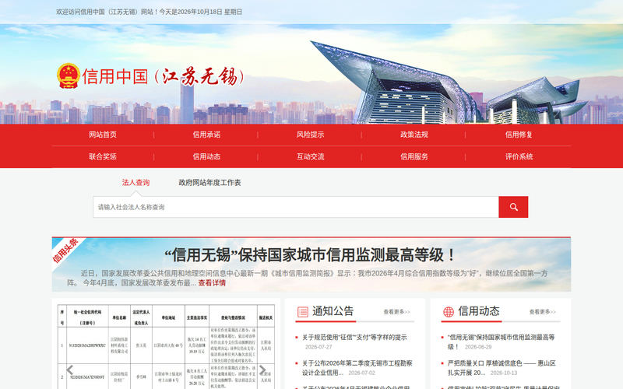Open news 严把质量关口 厚植诚信底色 惠山区
Viewport: 623px width, 389px height.
[502, 368]
